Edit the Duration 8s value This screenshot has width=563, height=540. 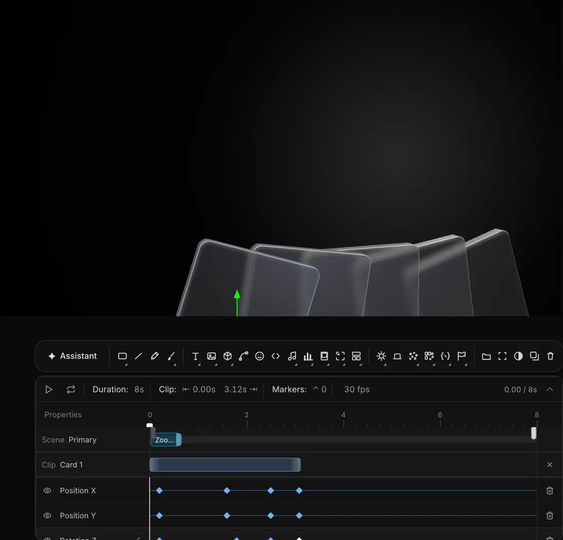click(139, 389)
